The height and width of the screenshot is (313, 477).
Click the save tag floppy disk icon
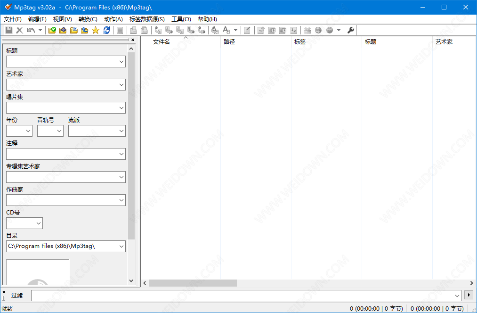9,30
